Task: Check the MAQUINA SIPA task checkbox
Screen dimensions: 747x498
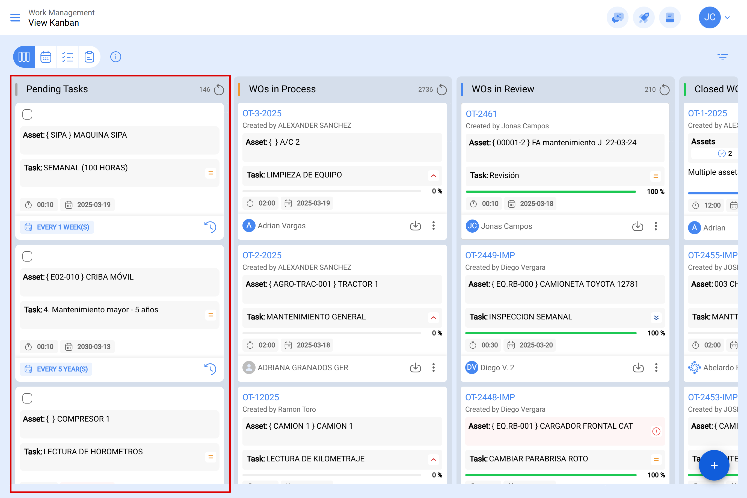Action: pos(27,114)
